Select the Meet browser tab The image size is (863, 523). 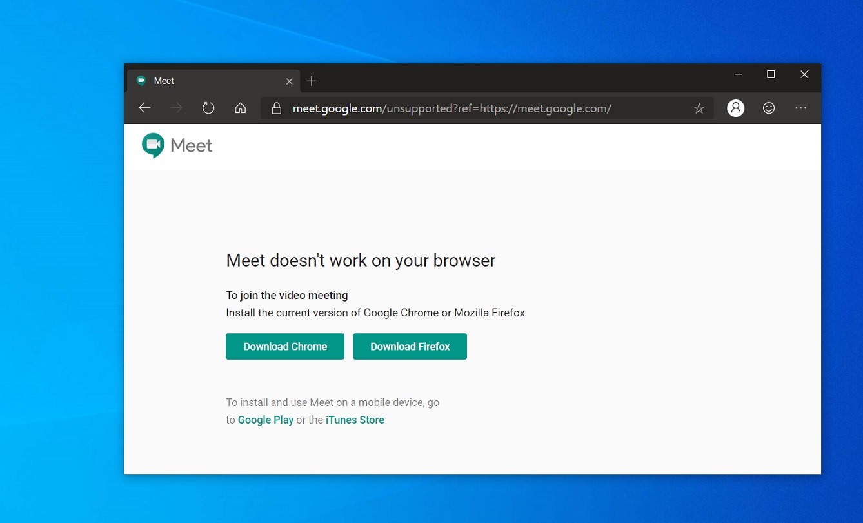click(213, 81)
